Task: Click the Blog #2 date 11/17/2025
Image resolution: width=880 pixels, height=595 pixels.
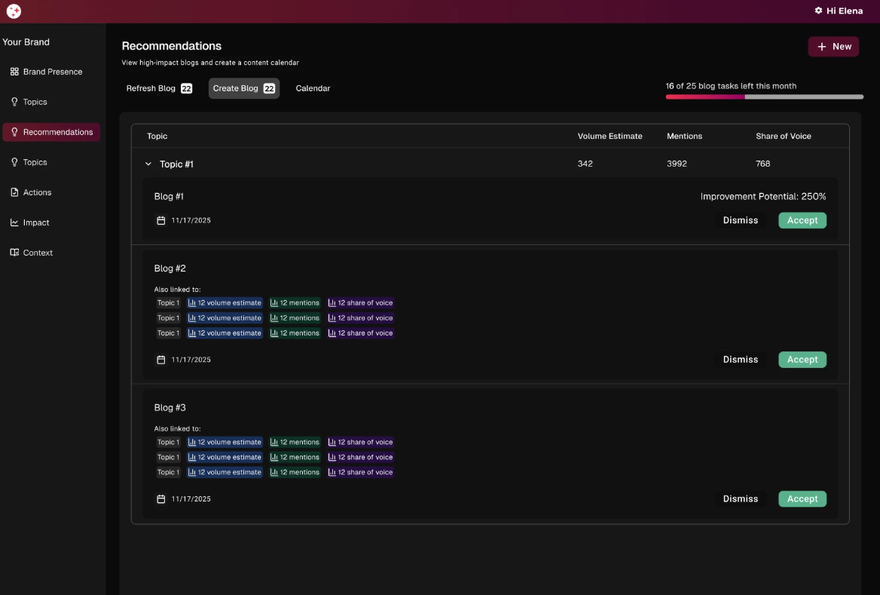Action: pos(191,360)
